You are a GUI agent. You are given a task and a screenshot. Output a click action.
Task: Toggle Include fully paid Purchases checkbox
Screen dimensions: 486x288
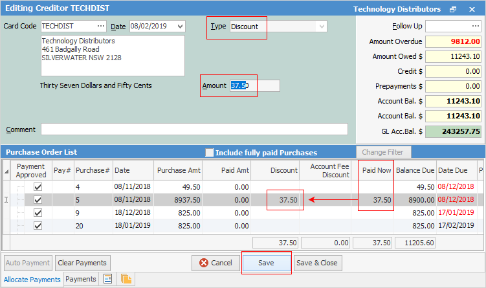(209, 153)
